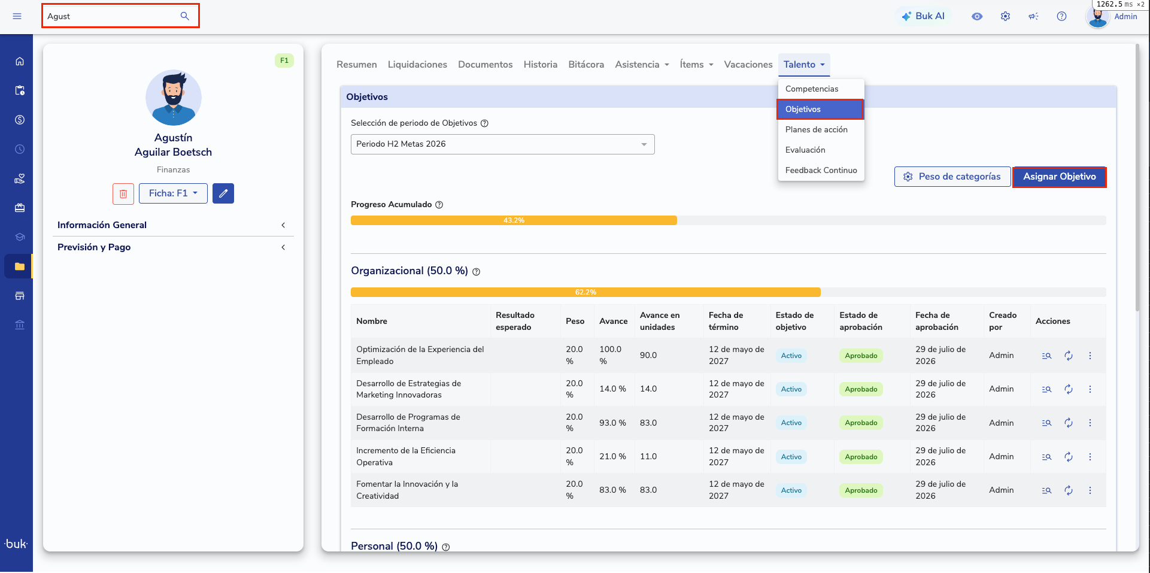
Task: Click the Peso de categorías button
Action: pos(952,177)
